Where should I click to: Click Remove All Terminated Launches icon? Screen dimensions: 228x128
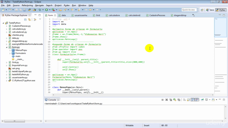(171, 100)
